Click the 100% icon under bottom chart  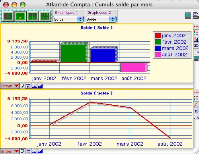pos(28,151)
